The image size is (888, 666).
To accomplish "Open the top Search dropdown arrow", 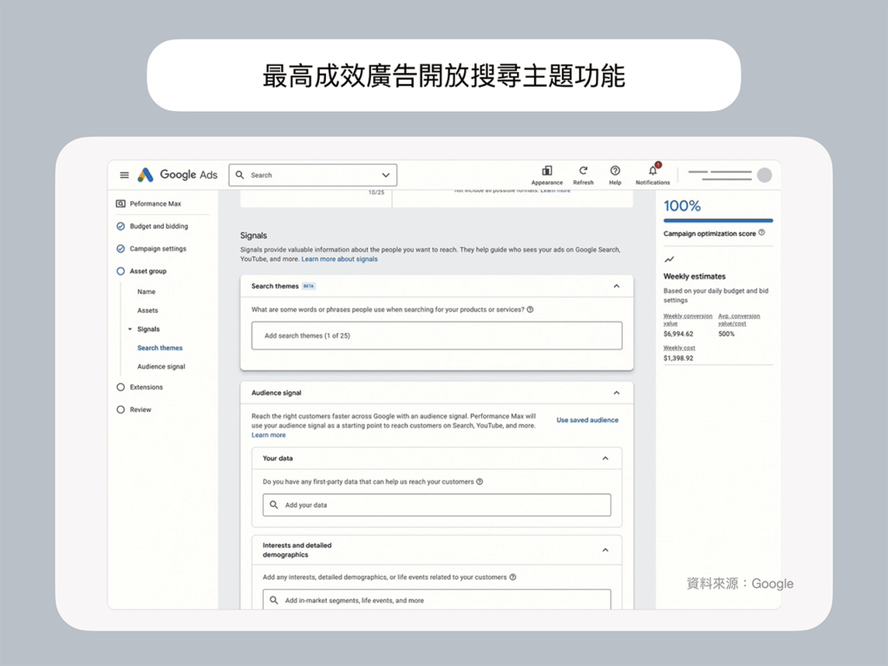I will 386,175.
